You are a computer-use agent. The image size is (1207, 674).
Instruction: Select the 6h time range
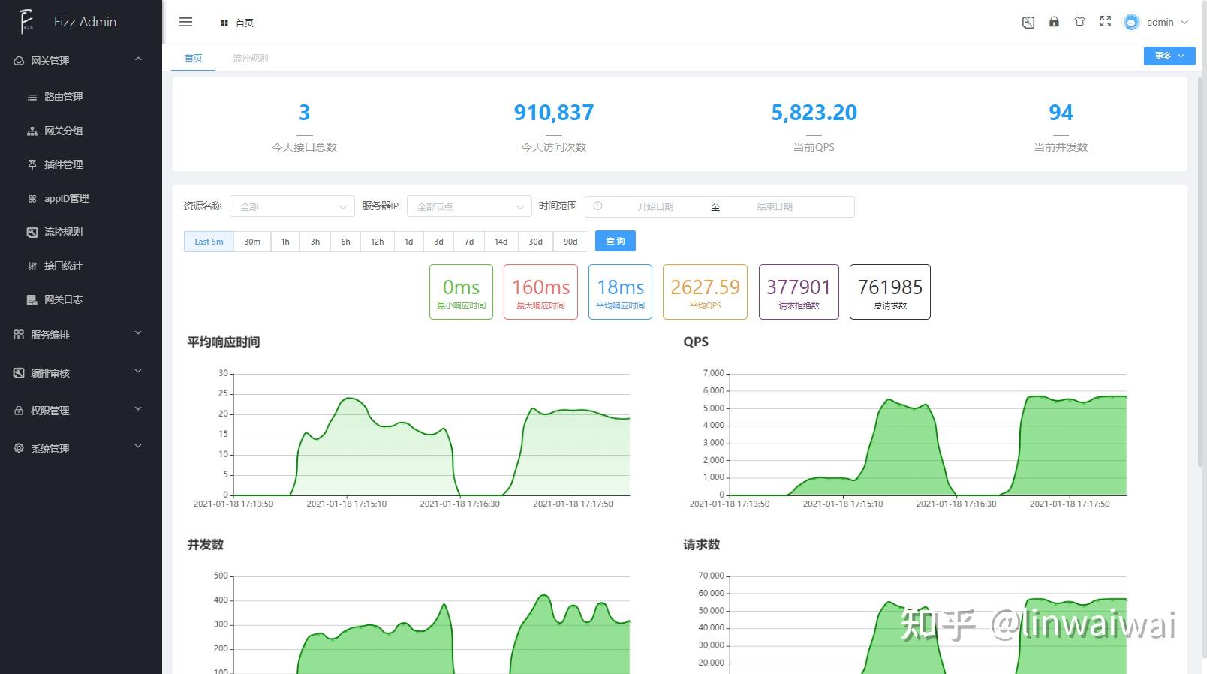coord(345,242)
